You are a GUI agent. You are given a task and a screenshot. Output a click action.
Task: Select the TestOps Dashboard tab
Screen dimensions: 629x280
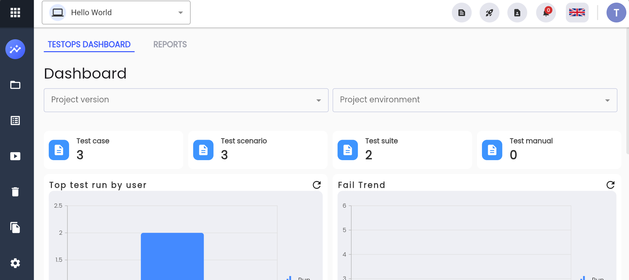point(89,45)
